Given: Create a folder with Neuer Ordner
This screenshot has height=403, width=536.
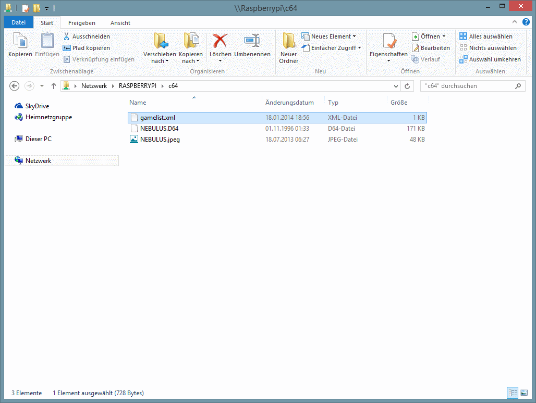Looking at the screenshot, I should (288, 48).
